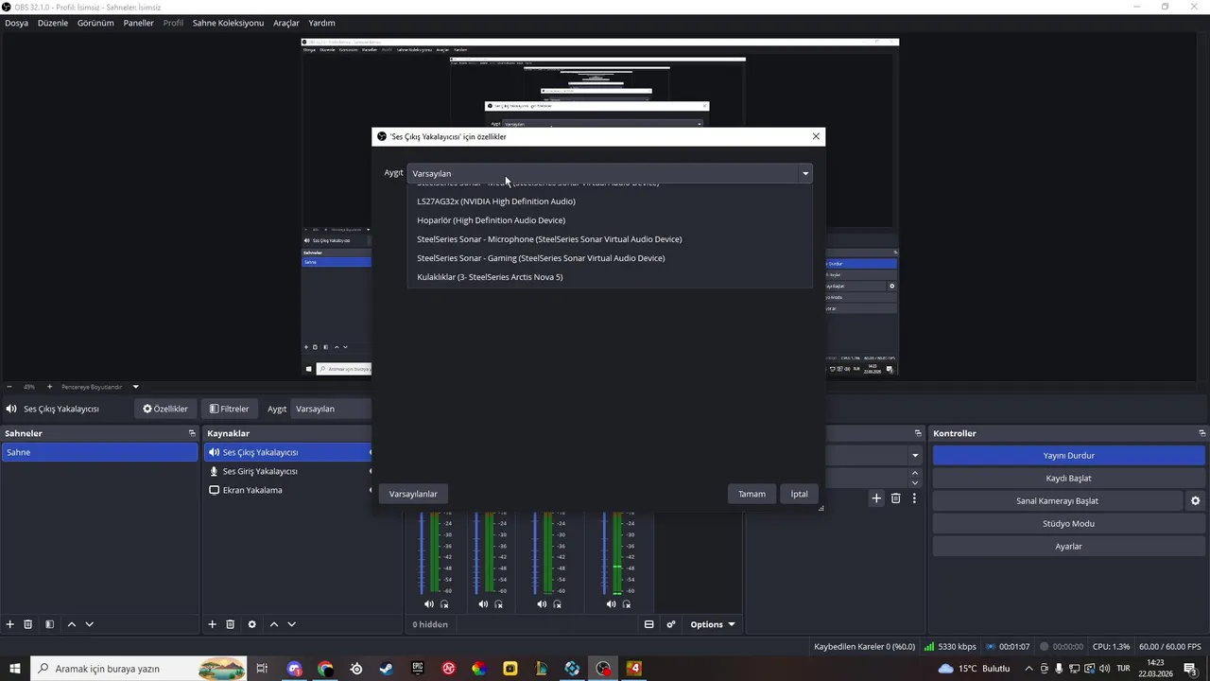Open the Yardım menu
The width and height of the screenshot is (1210, 681).
tap(321, 23)
